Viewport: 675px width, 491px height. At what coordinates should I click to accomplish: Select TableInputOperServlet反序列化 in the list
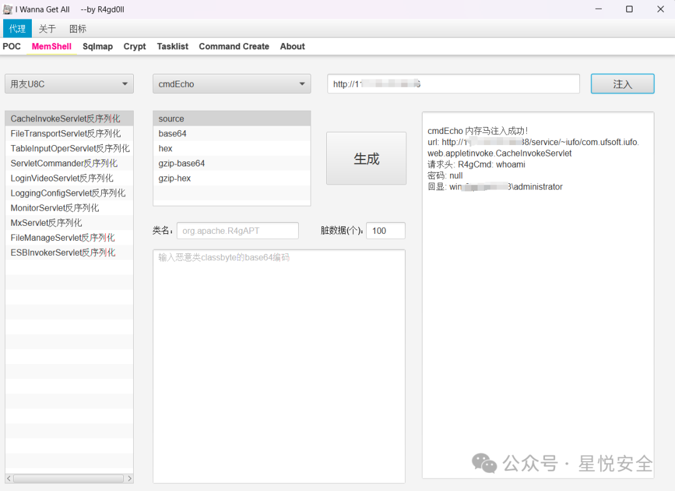[69, 148]
